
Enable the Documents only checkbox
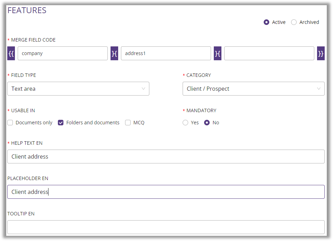point(10,122)
